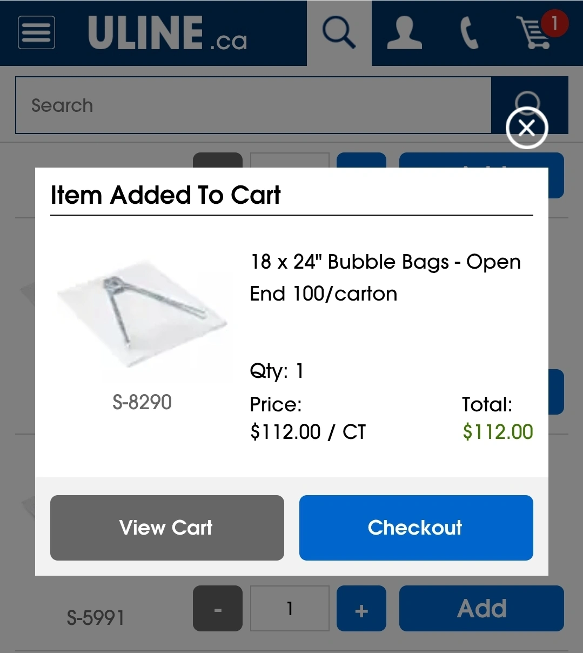Open the shopping cart icon
Image resolution: width=583 pixels, height=653 pixels.
(534, 34)
